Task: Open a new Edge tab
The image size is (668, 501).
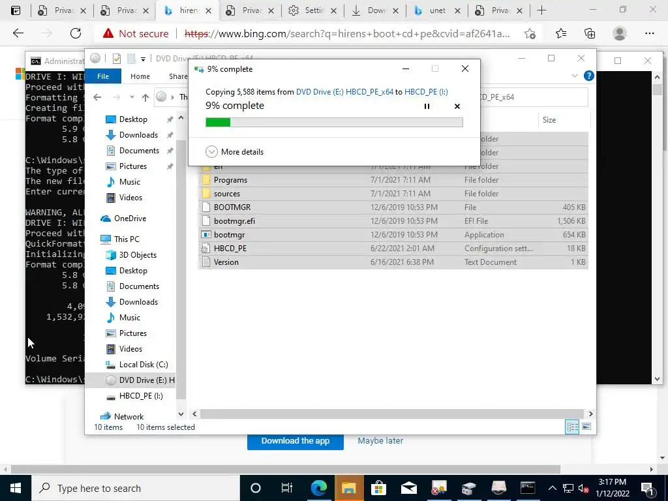Action: (541, 10)
